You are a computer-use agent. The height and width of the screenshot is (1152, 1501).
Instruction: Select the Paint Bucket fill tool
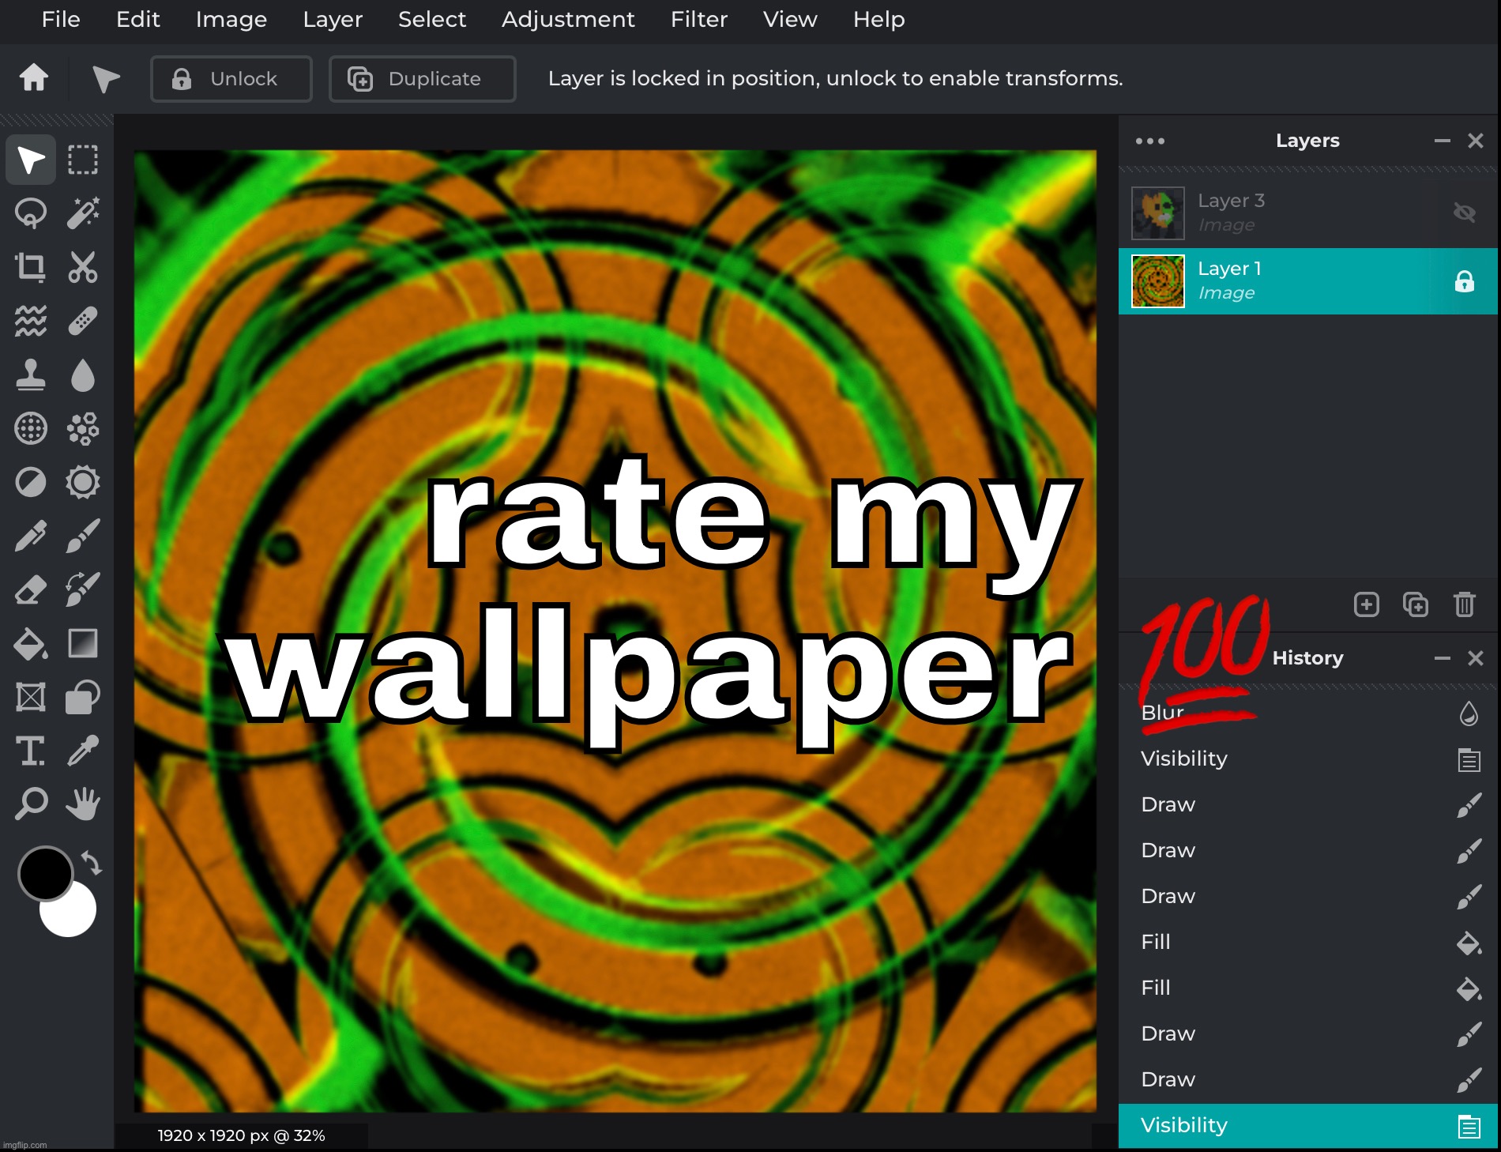coord(31,643)
